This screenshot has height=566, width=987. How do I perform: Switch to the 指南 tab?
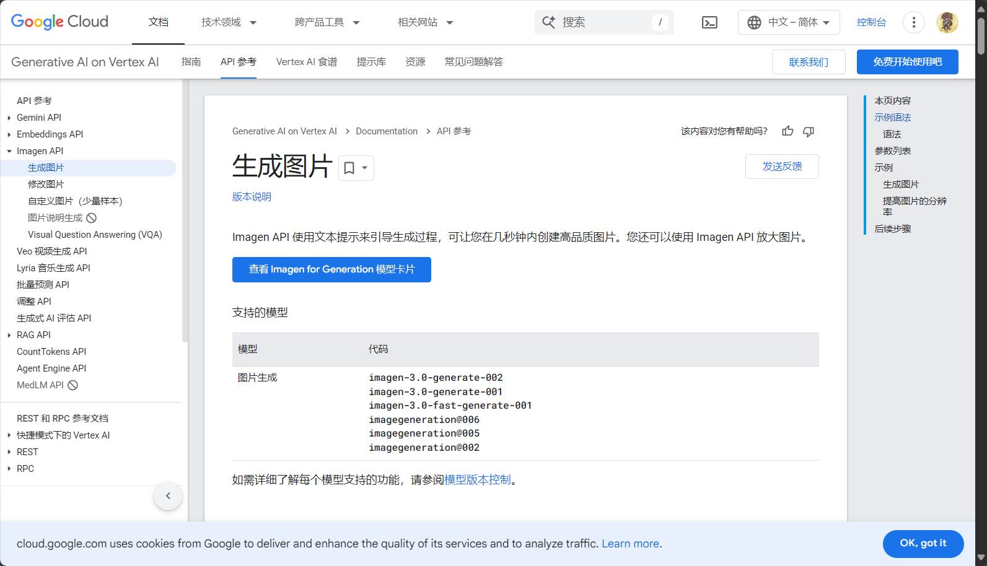[x=191, y=62]
